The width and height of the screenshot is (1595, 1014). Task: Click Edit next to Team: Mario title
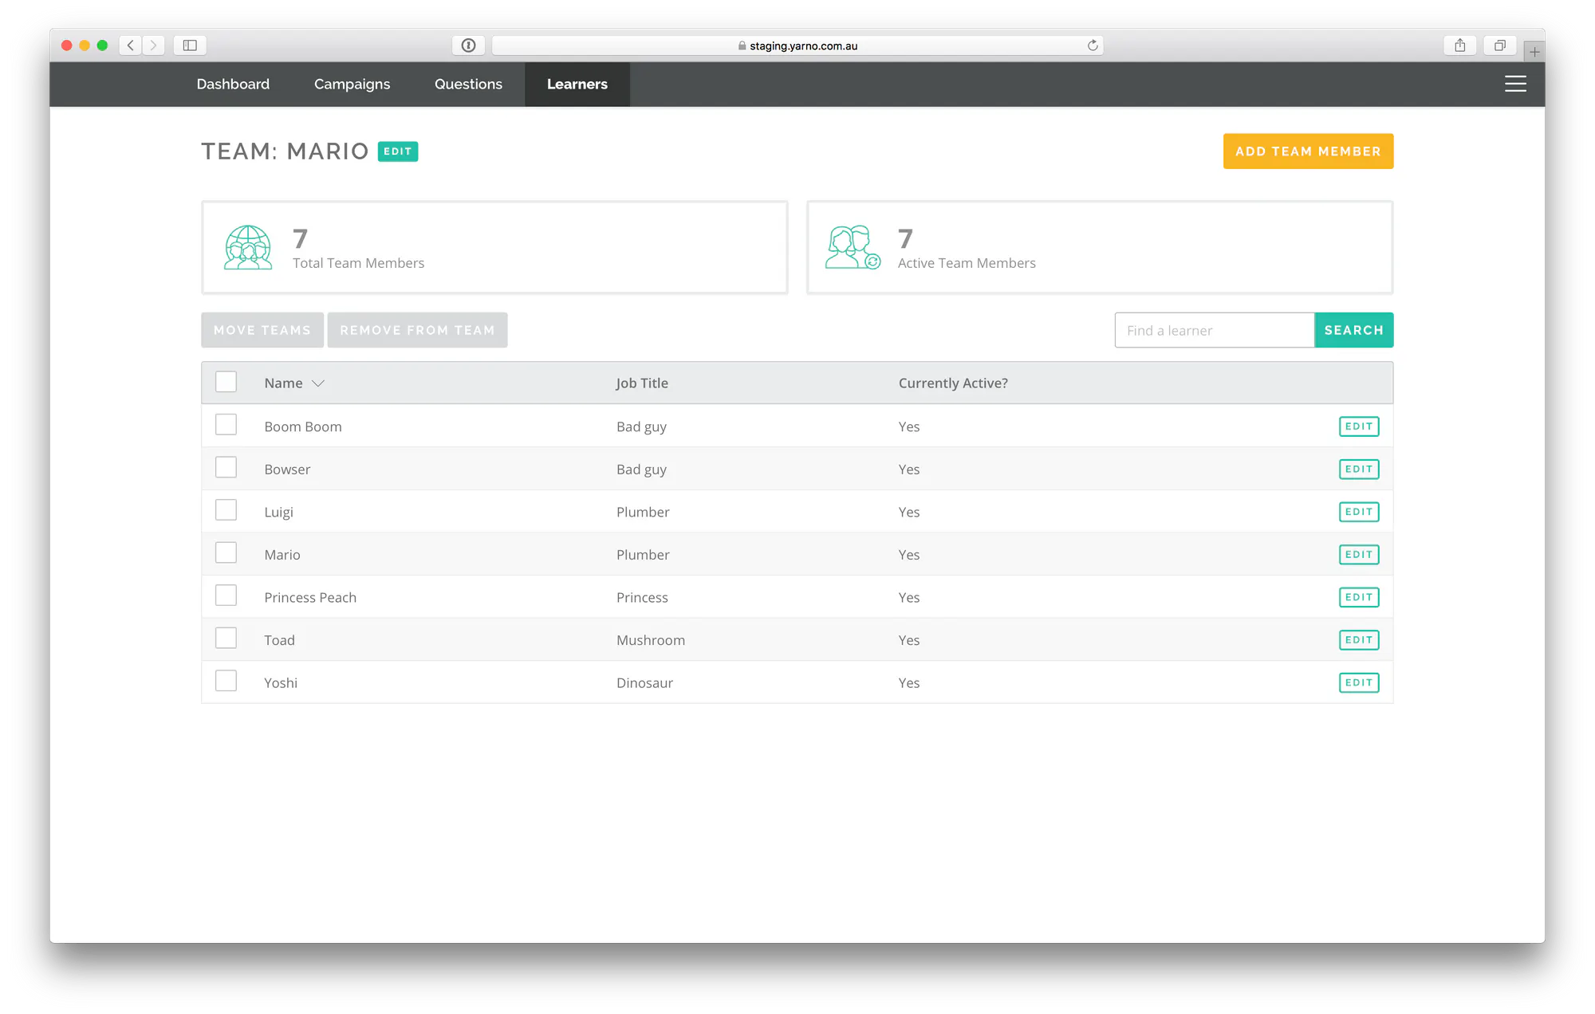click(398, 151)
